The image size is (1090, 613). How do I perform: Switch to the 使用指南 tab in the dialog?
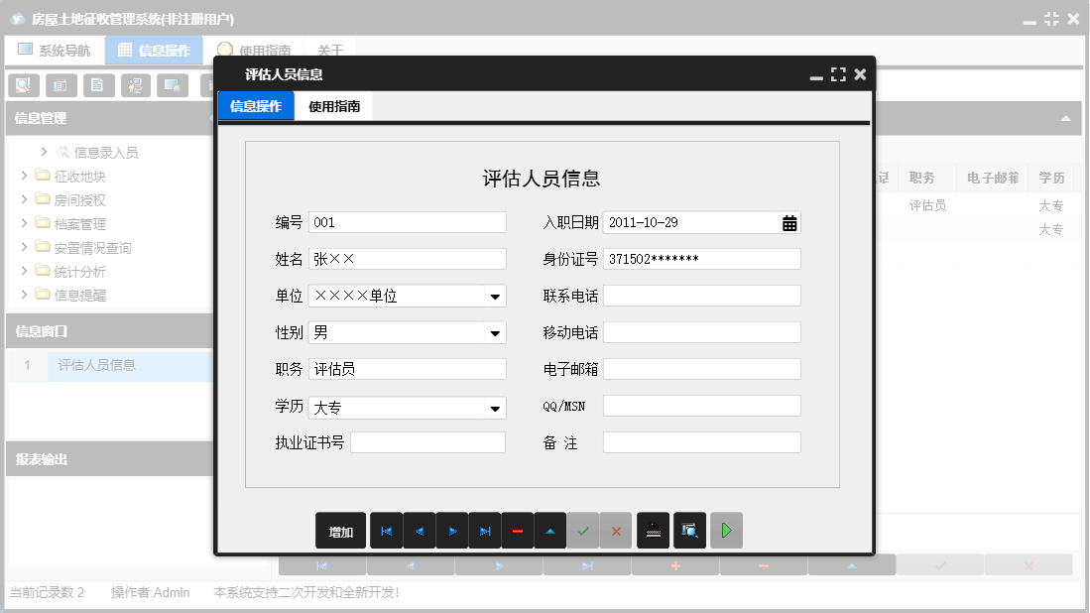pyautogui.click(x=333, y=104)
